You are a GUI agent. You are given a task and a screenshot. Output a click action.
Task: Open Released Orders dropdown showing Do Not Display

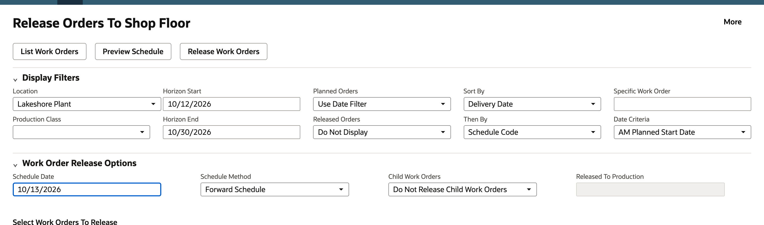pyautogui.click(x=382, y=132)
